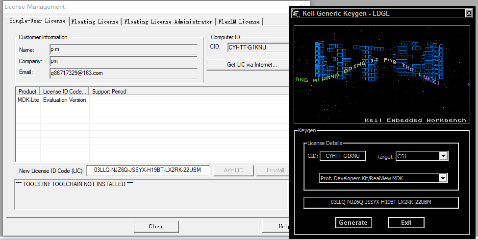
Task: Click the Generate button in the keygen
Action: click(353, 222)
